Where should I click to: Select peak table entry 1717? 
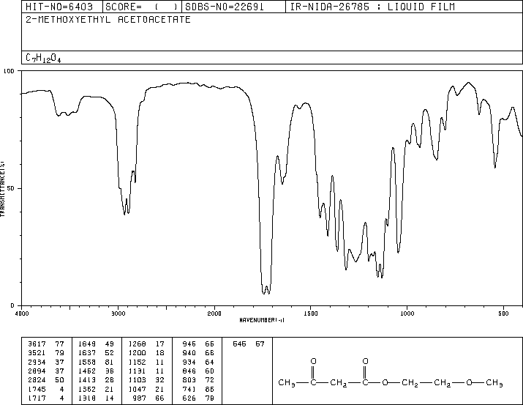37,398
